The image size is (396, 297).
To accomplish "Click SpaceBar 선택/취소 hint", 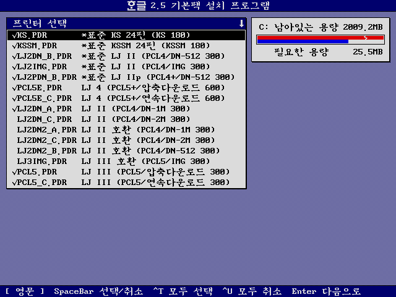I will point(98,291).
